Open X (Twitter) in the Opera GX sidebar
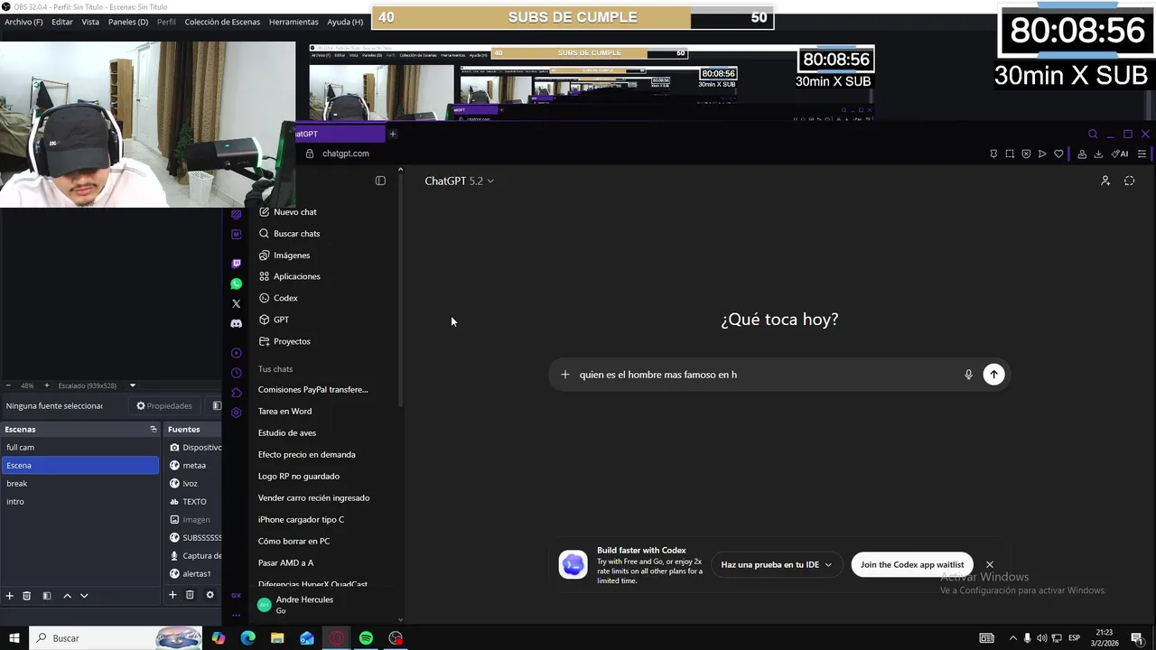 [237, 303]
